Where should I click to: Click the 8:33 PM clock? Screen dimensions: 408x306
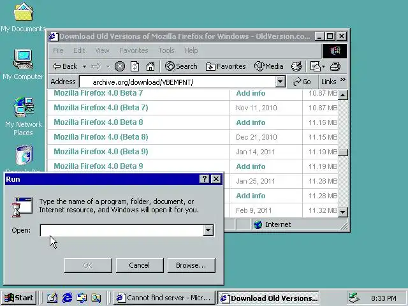(384, 298)
